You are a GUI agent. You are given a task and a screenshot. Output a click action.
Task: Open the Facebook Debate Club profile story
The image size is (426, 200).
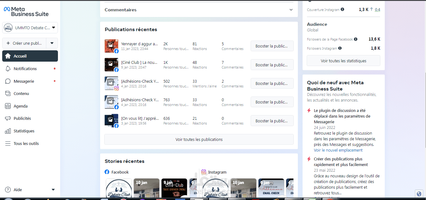pyautogui.click(x=119, y=188)
